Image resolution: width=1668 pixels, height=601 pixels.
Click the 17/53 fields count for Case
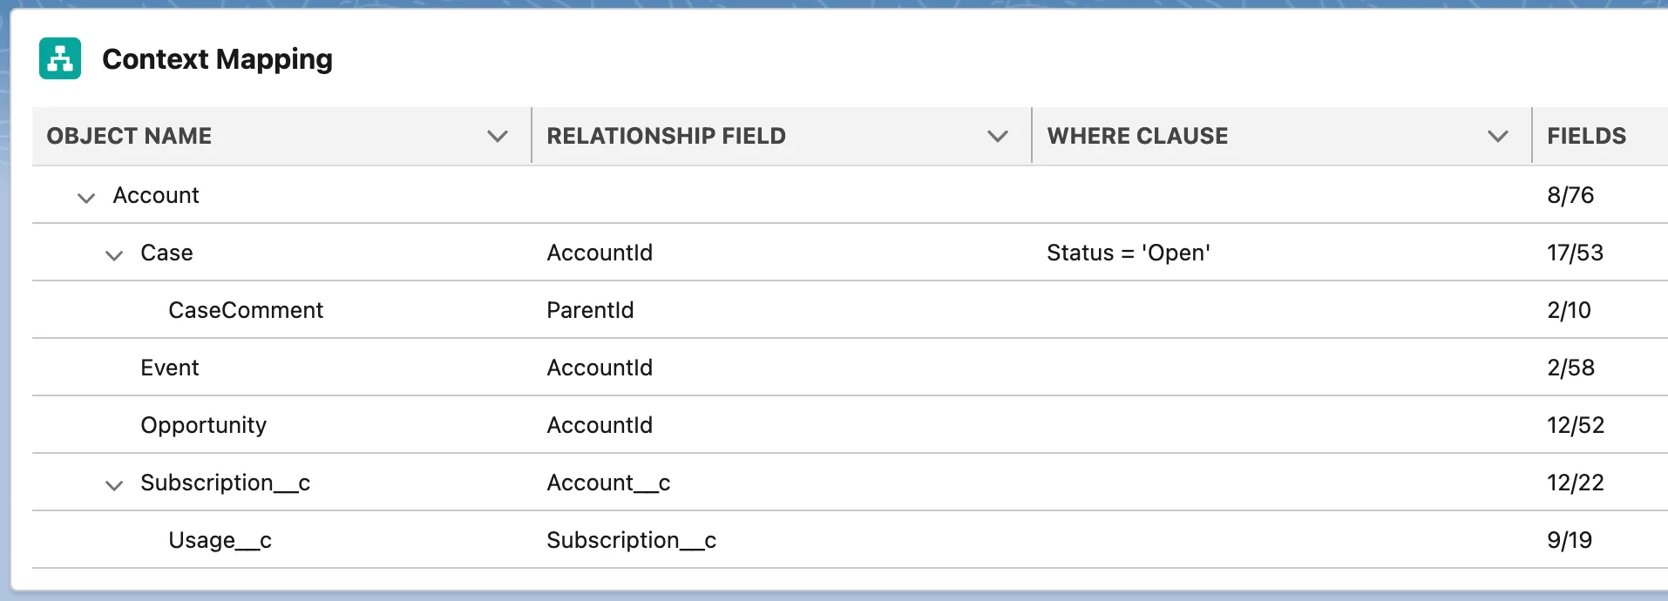pyautogui.click(x=1575, y=253)
